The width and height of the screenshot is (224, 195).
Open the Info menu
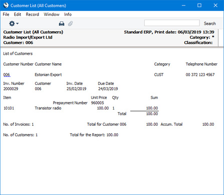tap(68, 15)
